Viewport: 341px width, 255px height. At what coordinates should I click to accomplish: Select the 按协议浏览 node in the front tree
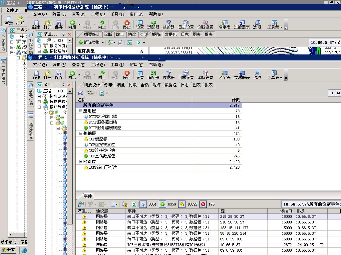click(58, 96)
